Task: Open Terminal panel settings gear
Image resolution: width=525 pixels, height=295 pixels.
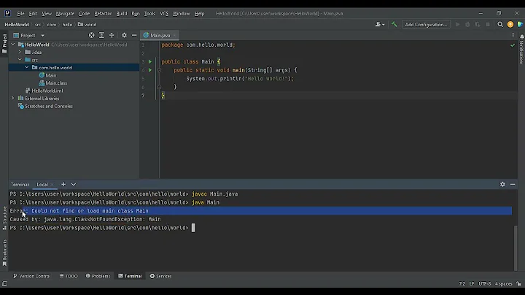Action: (502, 184)
